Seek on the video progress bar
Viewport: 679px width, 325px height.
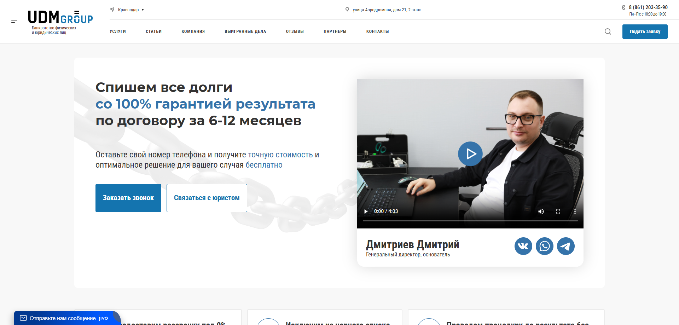point(470,221)
